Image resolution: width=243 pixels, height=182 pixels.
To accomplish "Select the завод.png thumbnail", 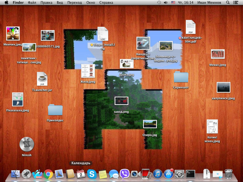I will point(121,101).
